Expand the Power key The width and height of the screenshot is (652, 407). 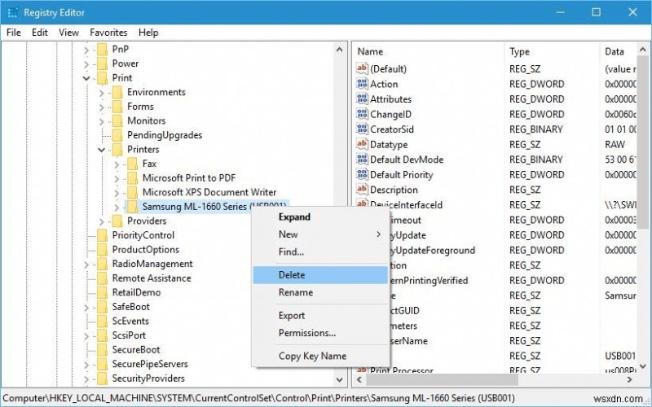pos(86,64)
